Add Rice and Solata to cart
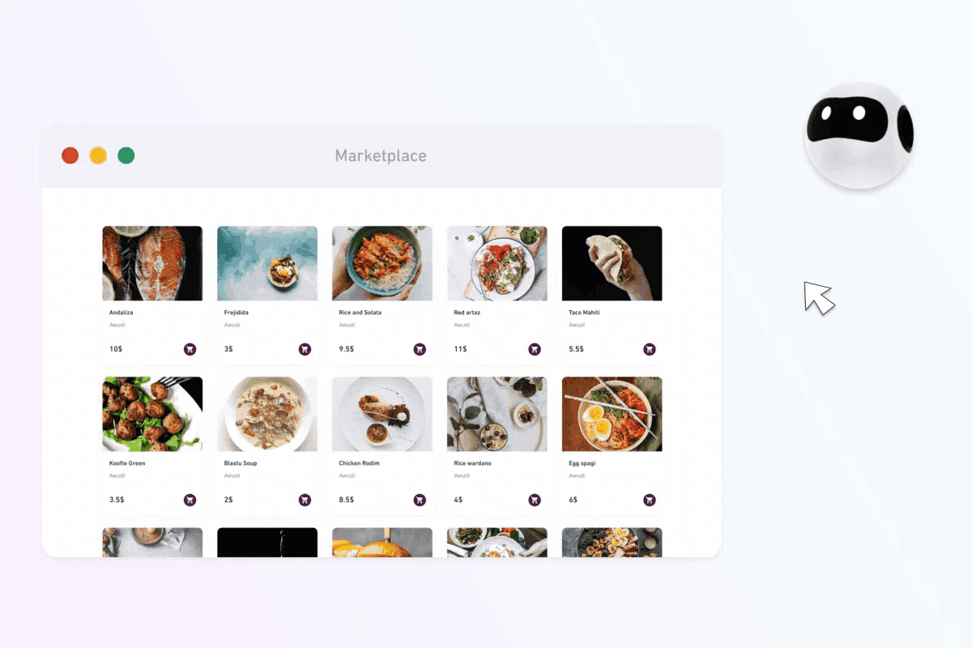The height and width of the screenshot is (648, 972). pos(420,349)
